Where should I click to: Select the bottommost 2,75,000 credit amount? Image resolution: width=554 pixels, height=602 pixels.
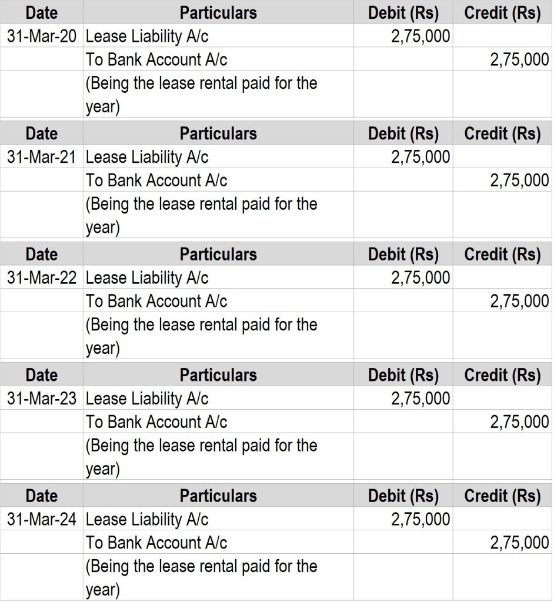click(x=519, y=543)
